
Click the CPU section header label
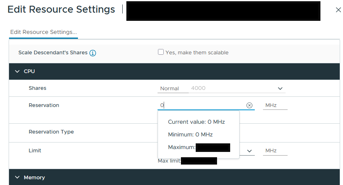pos(29,71)
